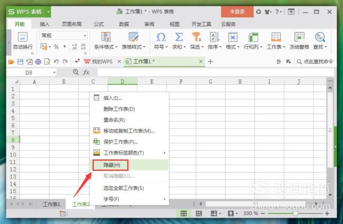Open the WPS 表格 application menu dropdown

pos(49,12)
